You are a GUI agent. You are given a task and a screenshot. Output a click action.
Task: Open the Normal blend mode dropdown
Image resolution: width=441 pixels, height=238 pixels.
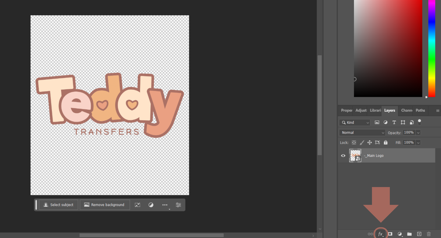pos(362,133)
